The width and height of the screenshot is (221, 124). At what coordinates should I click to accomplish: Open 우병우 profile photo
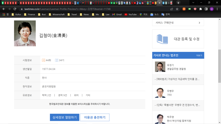coord(160,93)
